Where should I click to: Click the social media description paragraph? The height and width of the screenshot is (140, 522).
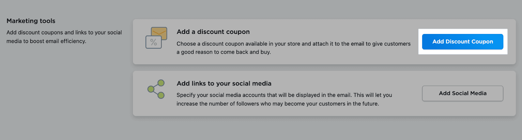(284, 99)
